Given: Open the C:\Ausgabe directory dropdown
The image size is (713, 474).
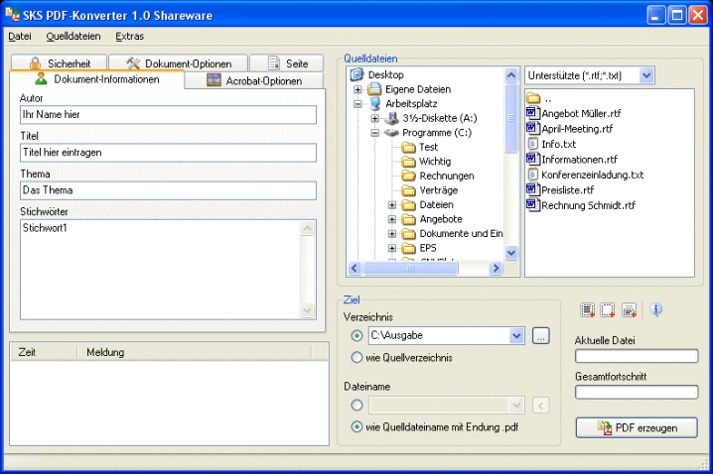Looking at the screenshot, I should click(515, 336).
